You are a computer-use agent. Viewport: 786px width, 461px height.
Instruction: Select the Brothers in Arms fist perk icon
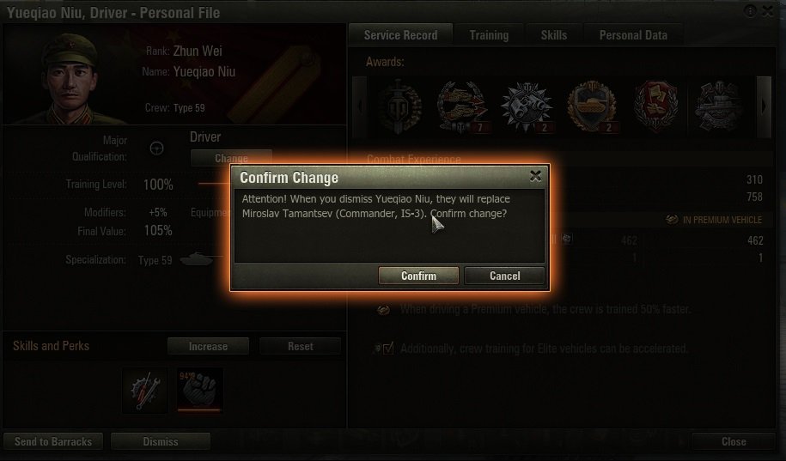click(x=199, y=389)
